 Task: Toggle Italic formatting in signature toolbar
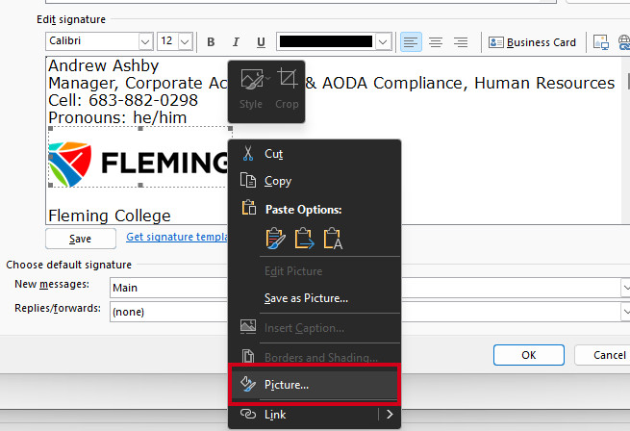click(236, 42)
